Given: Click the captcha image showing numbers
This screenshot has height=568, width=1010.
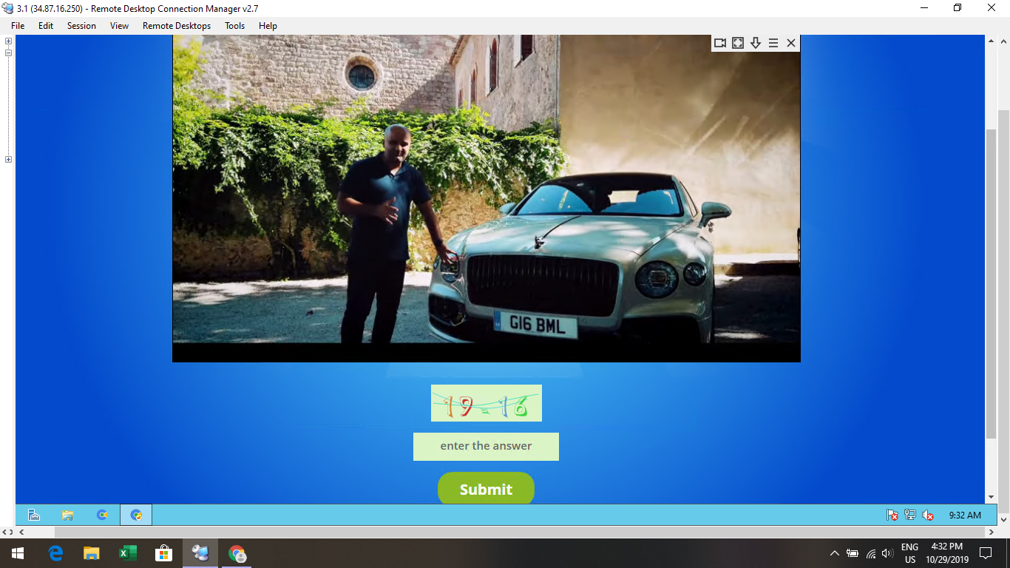Looking at the screenshot, I should tap(487, 403).
